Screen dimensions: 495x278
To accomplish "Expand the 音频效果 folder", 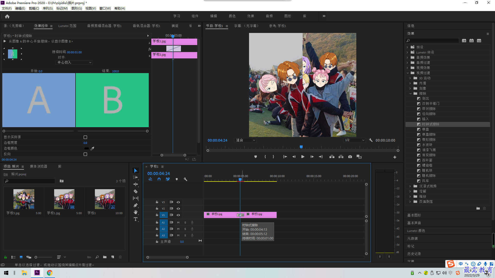I will [407, 58].
